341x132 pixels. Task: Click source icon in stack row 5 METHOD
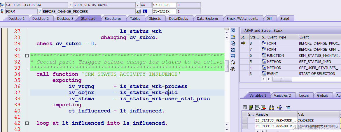pyautogui.click(x=264, y=61)
